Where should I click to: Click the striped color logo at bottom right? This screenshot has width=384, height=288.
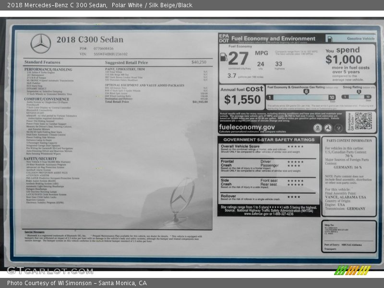coord(352,270)
